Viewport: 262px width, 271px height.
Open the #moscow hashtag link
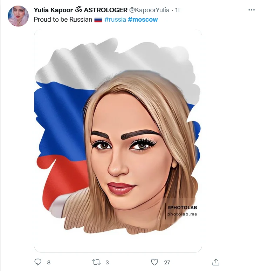tap(143, 20)
